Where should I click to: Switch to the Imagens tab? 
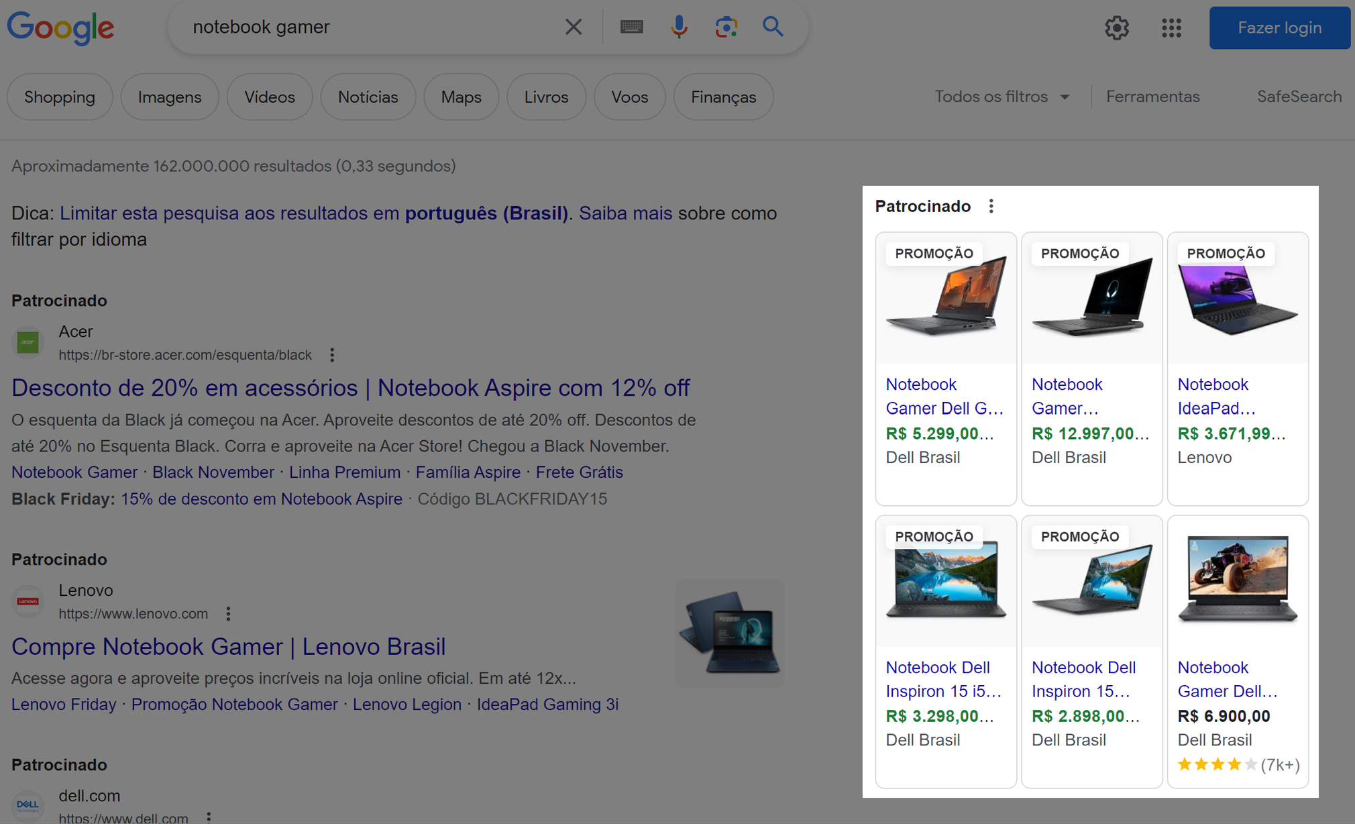click(x=169, y=97)
